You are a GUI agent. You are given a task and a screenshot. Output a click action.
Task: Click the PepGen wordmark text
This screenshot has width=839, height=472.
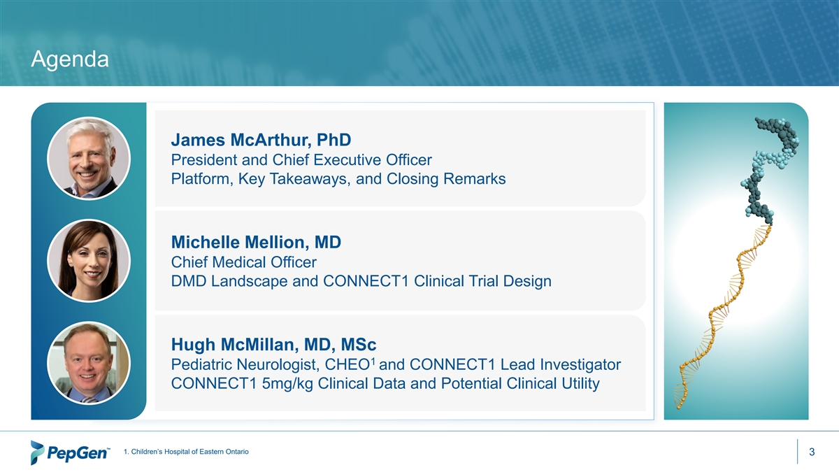(x=79, y=454)
